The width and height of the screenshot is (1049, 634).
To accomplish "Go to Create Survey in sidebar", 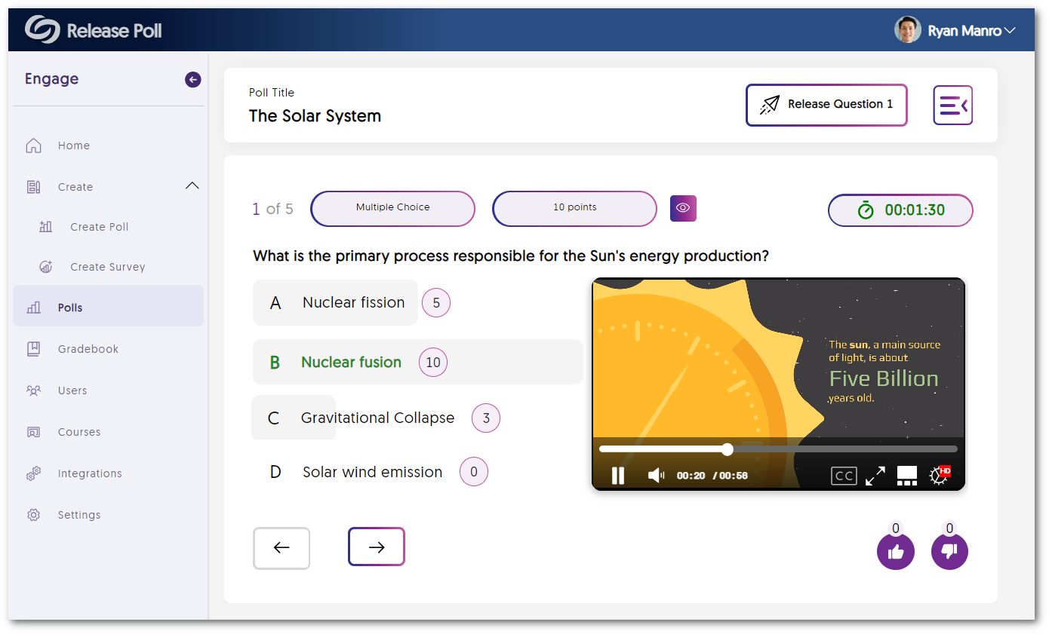I will click(x=107, y=267).
